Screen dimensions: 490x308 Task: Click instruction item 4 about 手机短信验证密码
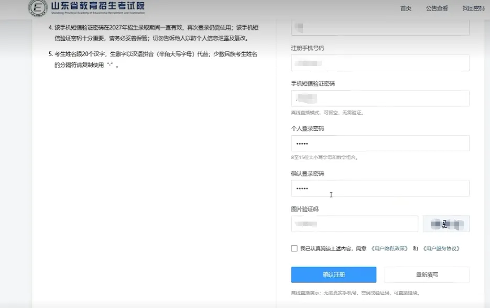pyautogui.click(x=154, y=33)
